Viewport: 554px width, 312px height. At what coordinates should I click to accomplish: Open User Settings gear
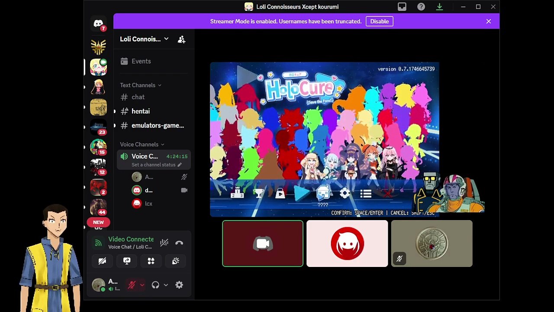point(179,285)
